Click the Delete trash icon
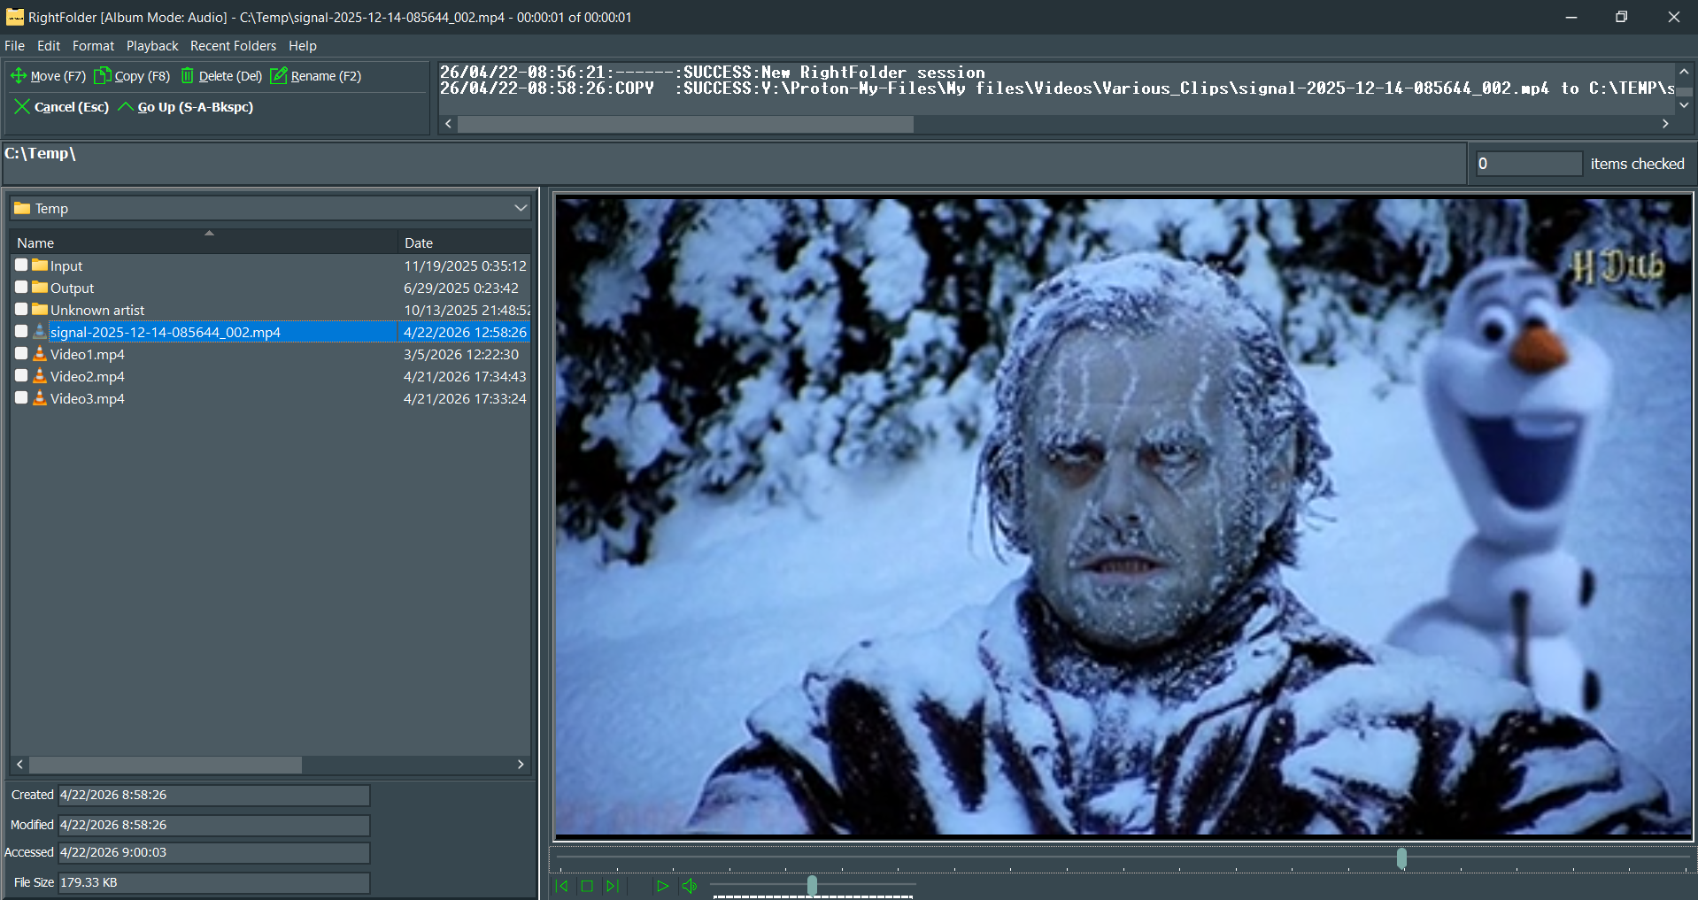Image resolution: width=1698 pixels, height=900 pixels. tap(187, 76)
